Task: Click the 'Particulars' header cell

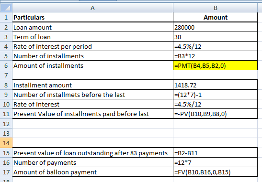Action: [92, 17]
